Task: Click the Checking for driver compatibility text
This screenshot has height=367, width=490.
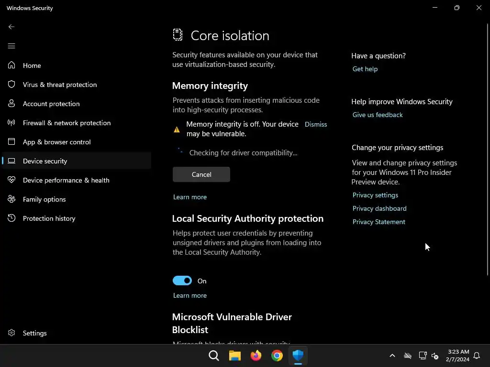Action: tap(243, 152)
